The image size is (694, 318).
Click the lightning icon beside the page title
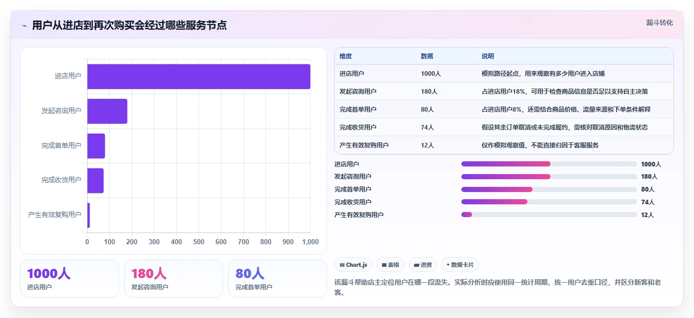24,26
